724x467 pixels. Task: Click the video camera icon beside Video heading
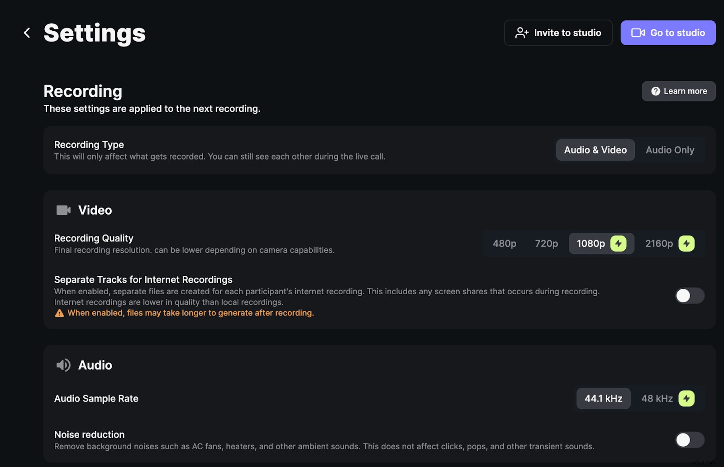click(x=63, y=210)
